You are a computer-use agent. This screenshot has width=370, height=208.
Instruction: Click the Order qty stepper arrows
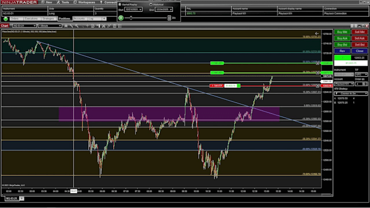[x=366, y=84]
